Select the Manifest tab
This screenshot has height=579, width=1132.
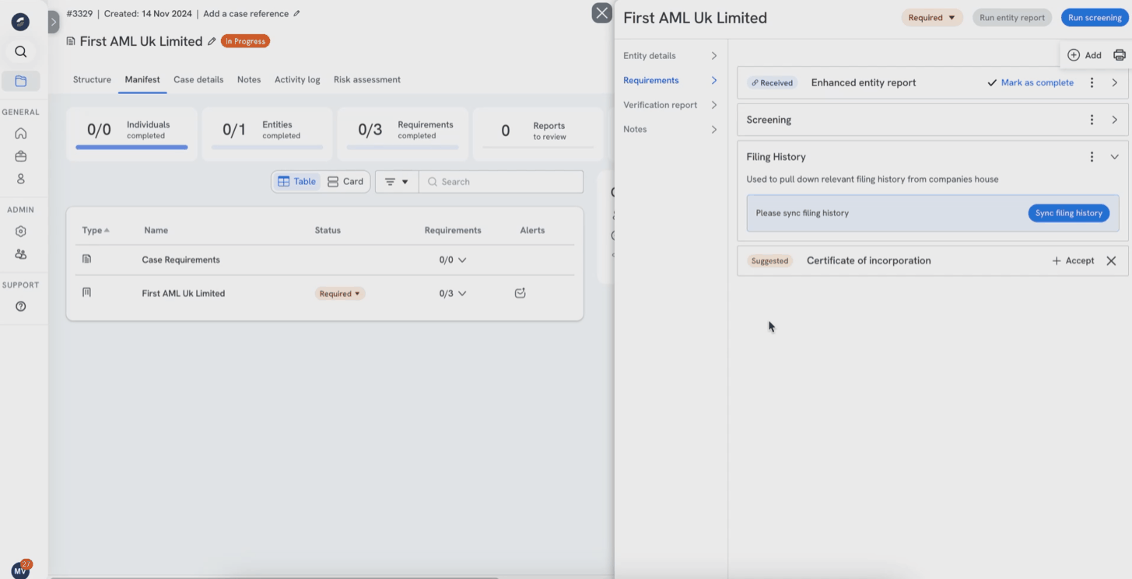(142, 79)
